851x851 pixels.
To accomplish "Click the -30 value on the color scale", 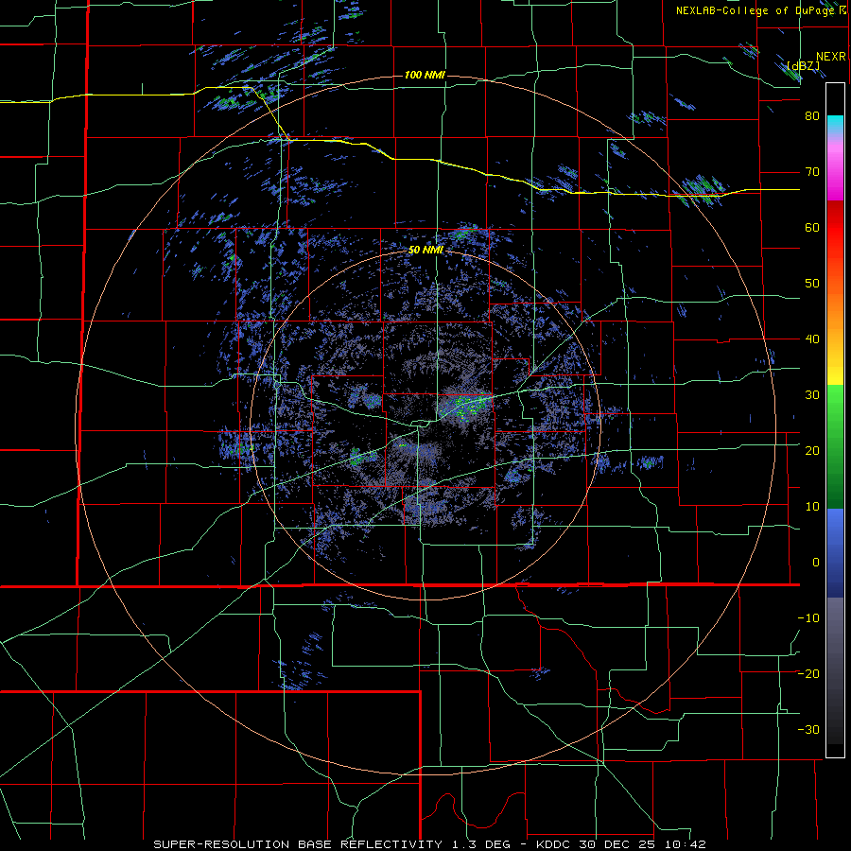I will point(808,729).
